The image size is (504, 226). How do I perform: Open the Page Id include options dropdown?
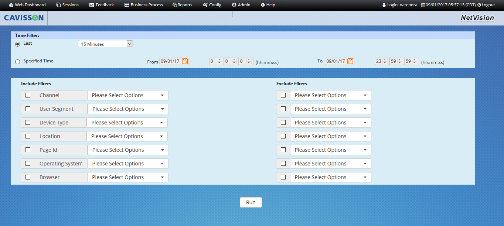[x=128, y=150]
